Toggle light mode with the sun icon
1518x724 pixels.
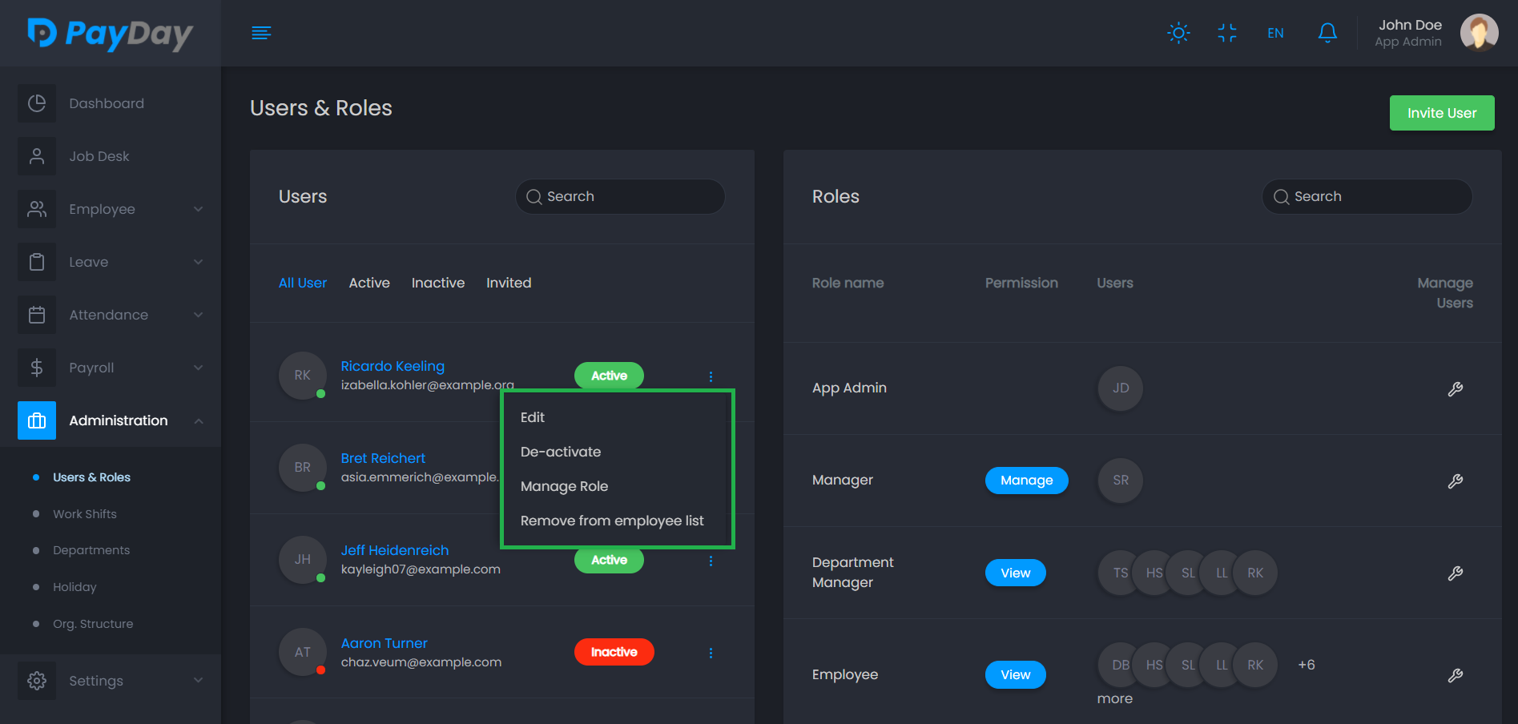1178,33
